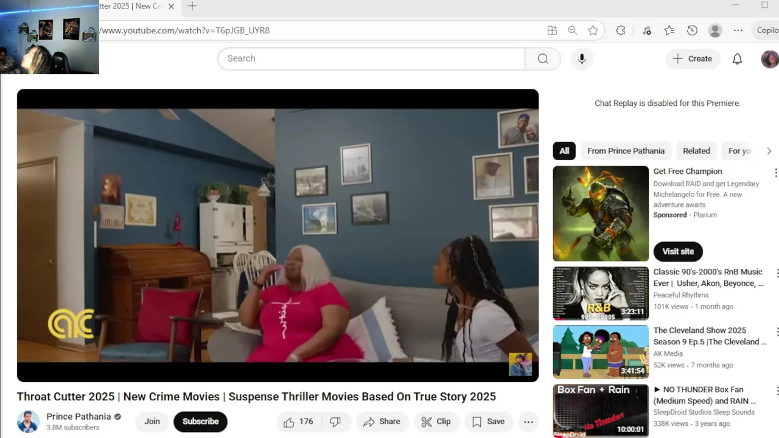Open Prince Pathania channel avatar

coord(28,422)
